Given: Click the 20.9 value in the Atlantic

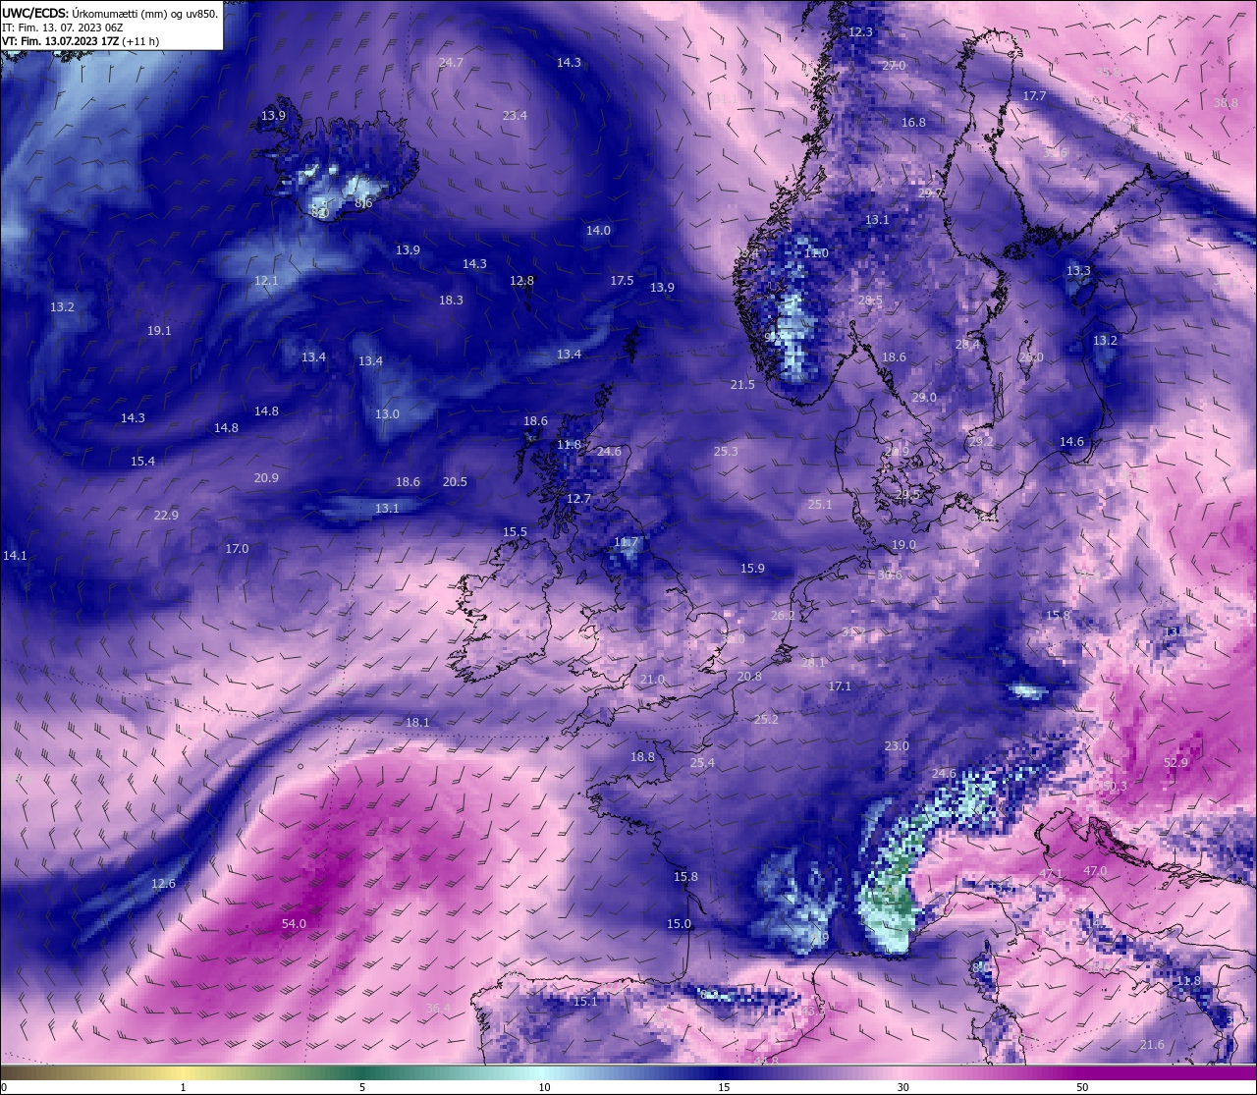Looking at the screenshot, I should point(266,478).
